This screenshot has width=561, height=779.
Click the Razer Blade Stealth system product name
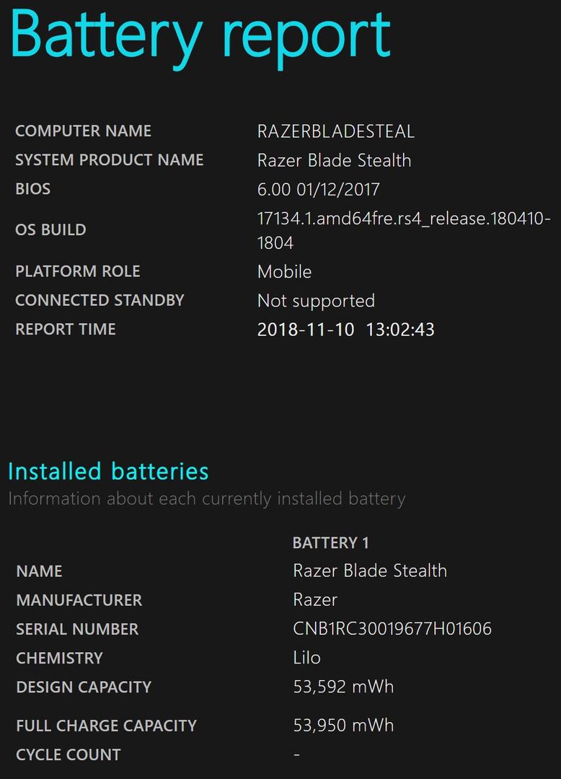point(334,160)
